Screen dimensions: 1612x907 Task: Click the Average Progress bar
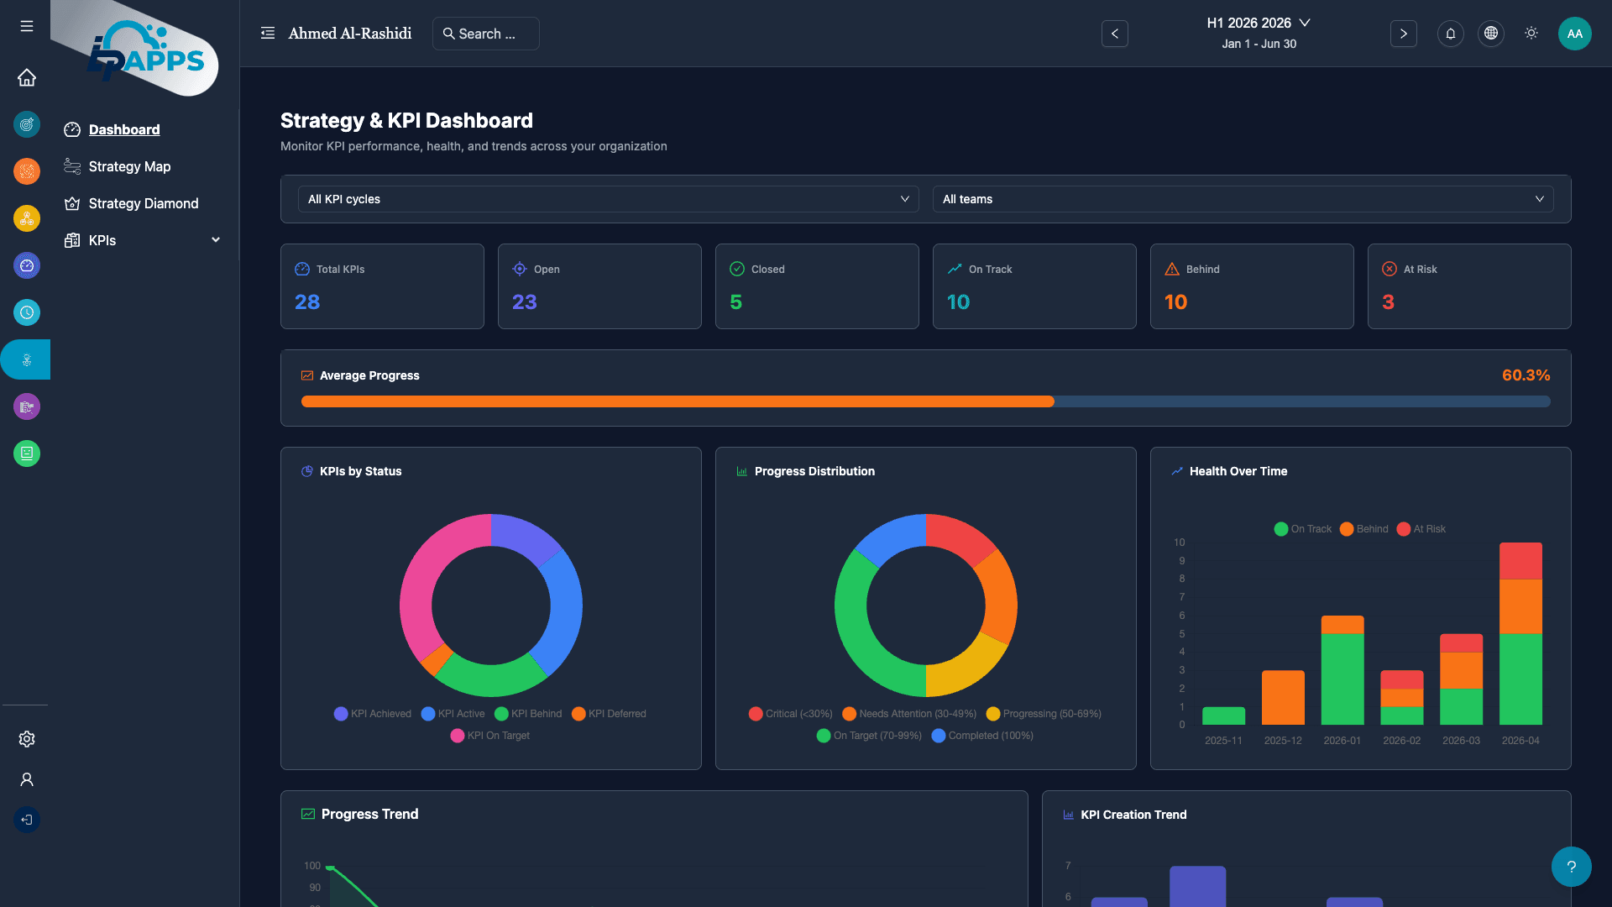point(925,401)
